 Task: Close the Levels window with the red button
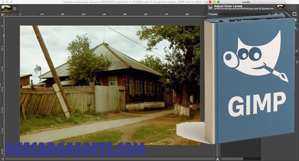click(x=210, y=2)
